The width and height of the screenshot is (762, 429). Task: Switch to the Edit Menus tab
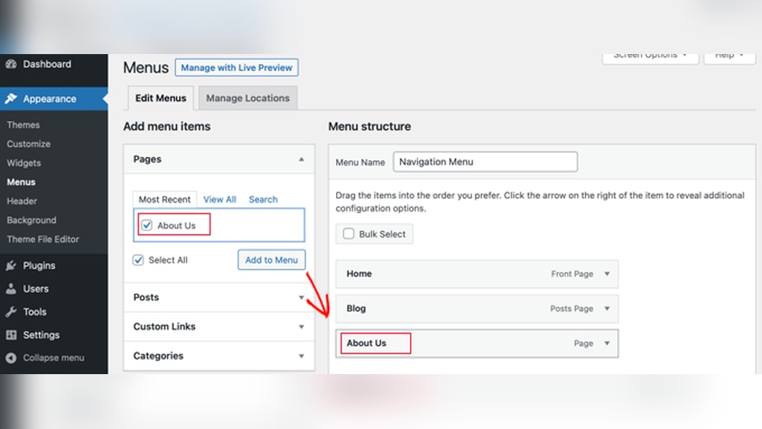coord(161,98)
